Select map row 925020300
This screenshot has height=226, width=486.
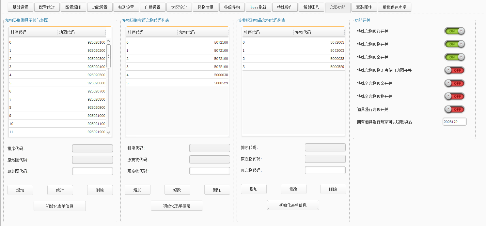point(57,59)
